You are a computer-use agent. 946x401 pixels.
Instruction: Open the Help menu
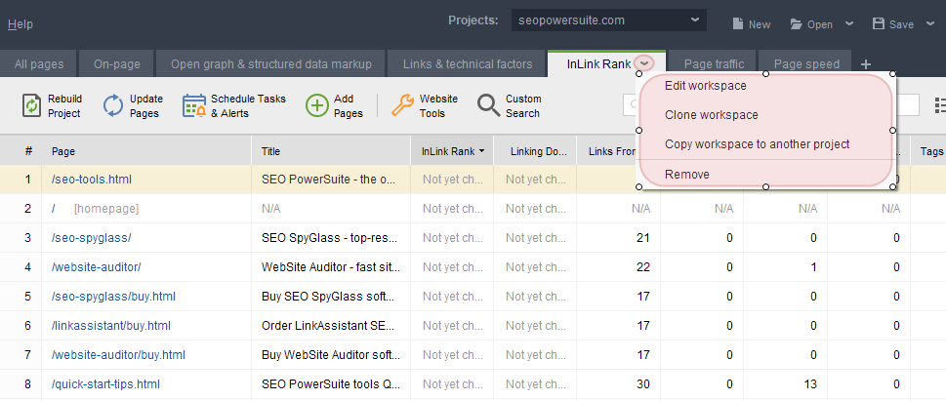click(x=21, y=24)
